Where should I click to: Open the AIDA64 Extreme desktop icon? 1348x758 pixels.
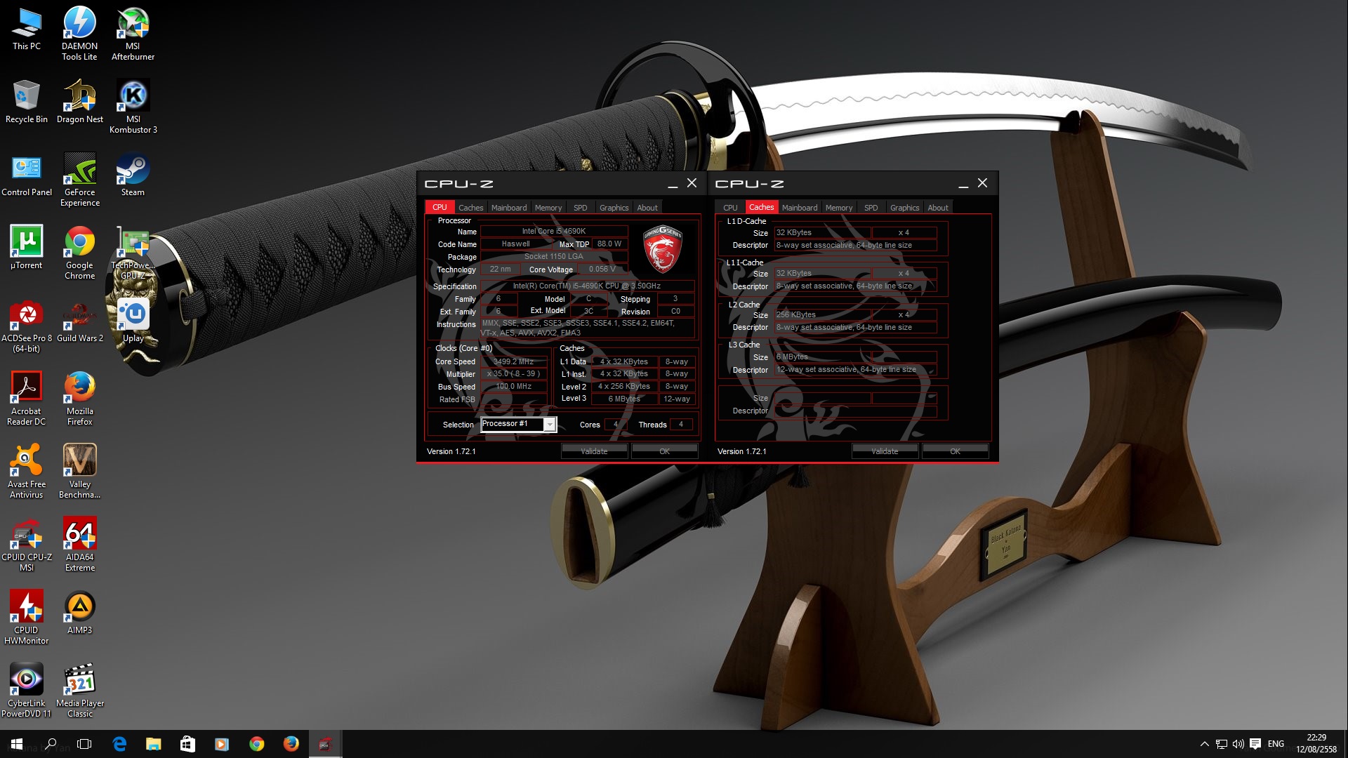coord(79,537)
